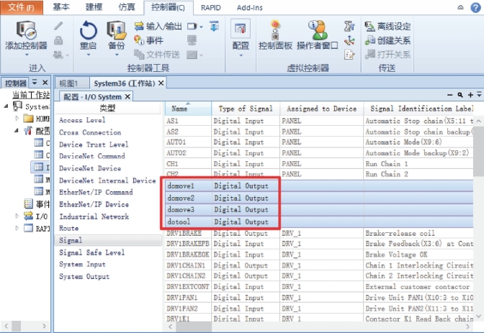Screen dimensions: 484x333
Task: Open the Operator Window (操作者窗口)
Action: point(318,34)
